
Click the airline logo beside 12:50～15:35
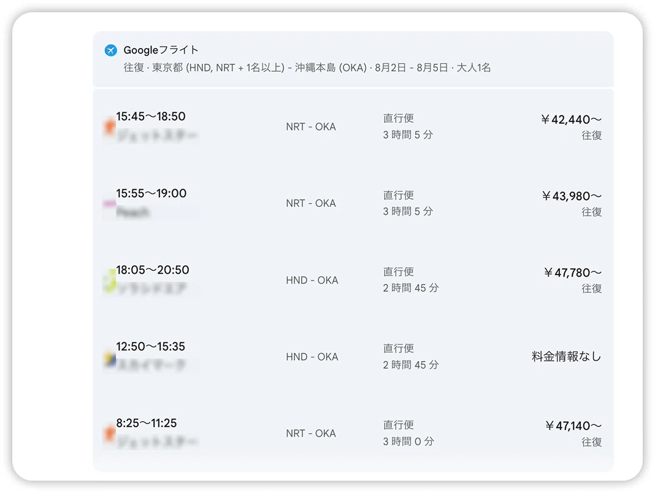(110, 359)
